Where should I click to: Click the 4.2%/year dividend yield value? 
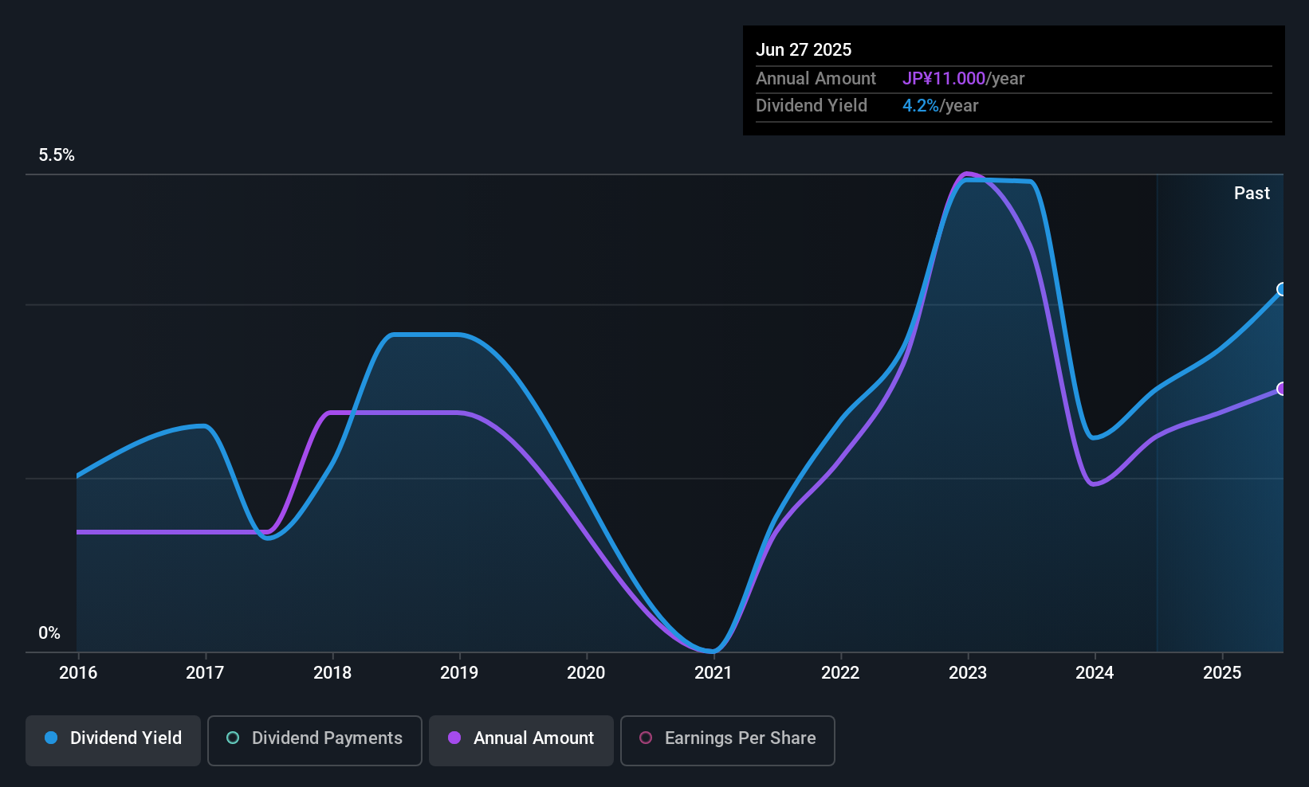point(940,106)
